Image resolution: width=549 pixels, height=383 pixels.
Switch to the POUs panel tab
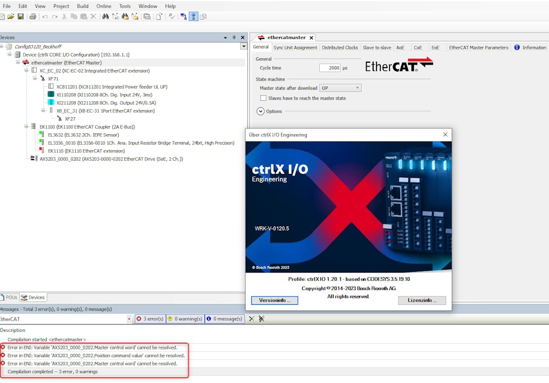9,297
